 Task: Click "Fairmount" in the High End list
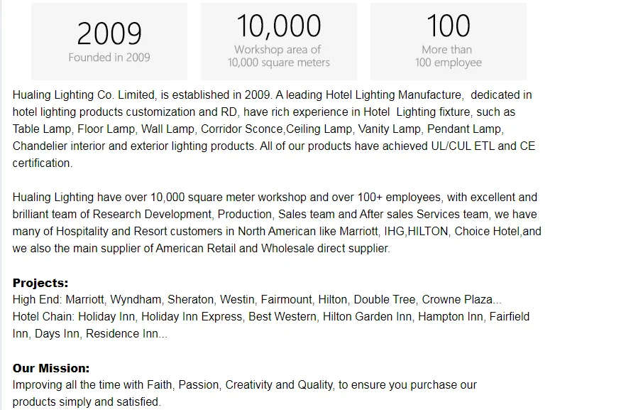[286, 300]
